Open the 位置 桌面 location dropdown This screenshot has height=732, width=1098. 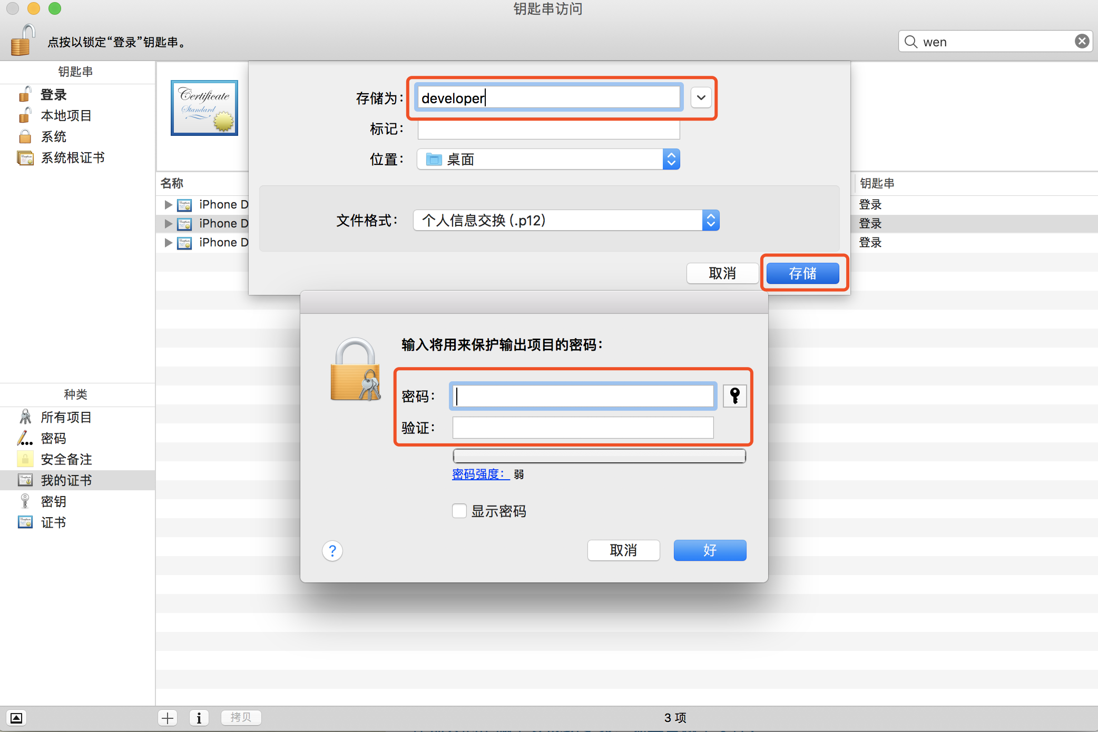coord(548,160)
